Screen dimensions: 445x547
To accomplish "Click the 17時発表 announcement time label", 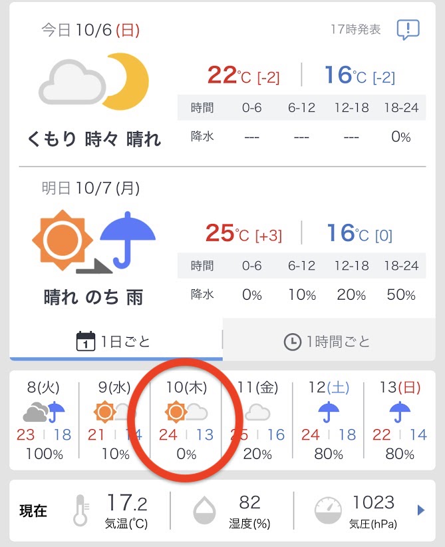I will coord(356,30).
